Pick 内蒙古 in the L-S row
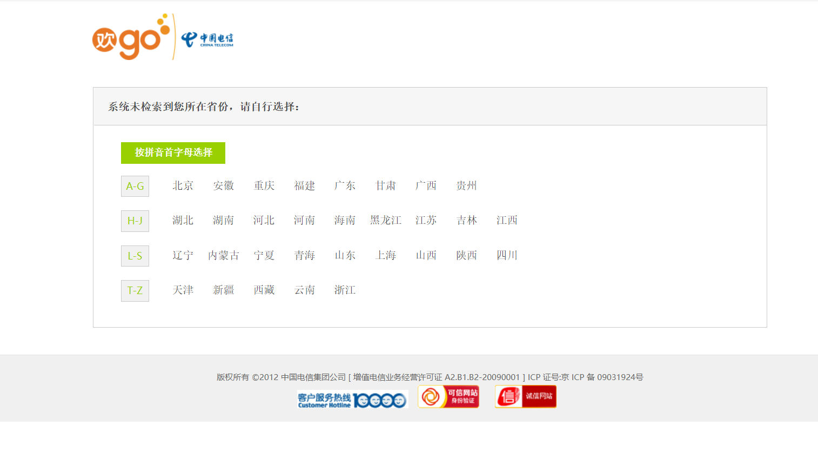The width and height of the screenshot is (818, 452). point(223,256)
